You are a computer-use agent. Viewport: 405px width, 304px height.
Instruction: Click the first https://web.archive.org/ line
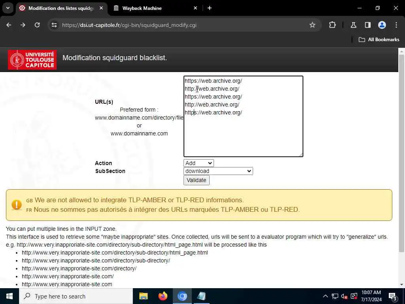click(213, 81)
